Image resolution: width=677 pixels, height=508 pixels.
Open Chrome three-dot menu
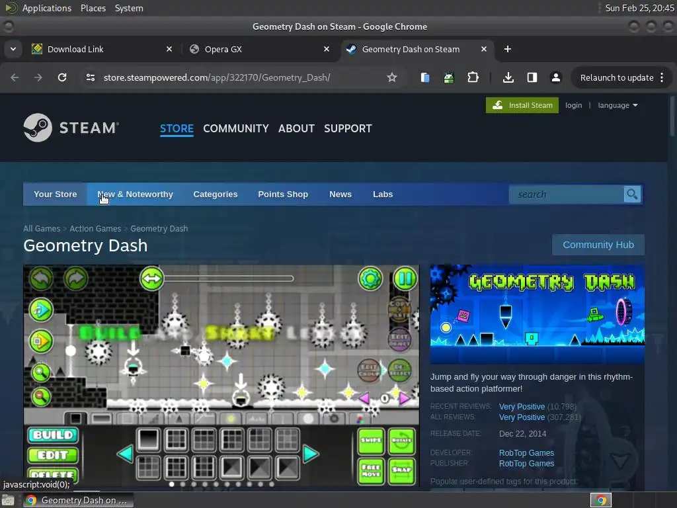tap(662, 77)
